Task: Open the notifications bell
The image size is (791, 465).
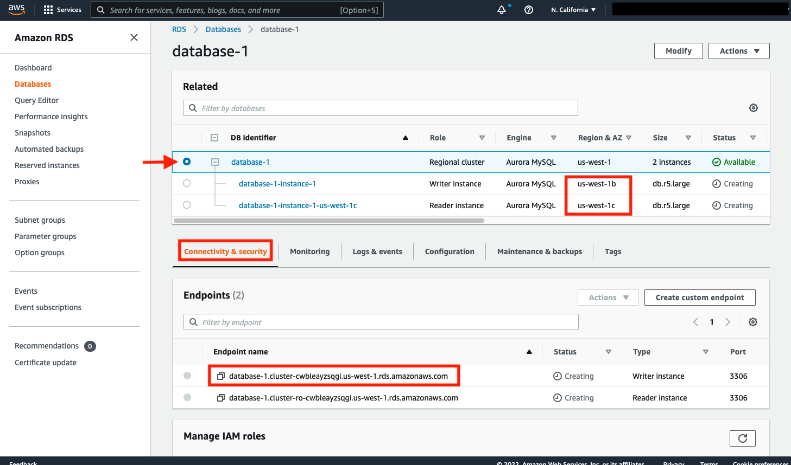Action: tap(502, 10)
